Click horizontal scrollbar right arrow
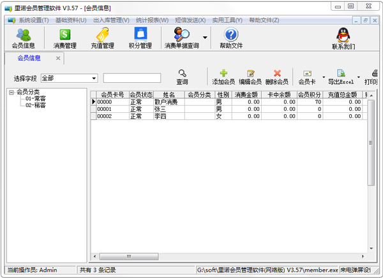383x278 pixels. click(x=363, y=256)
